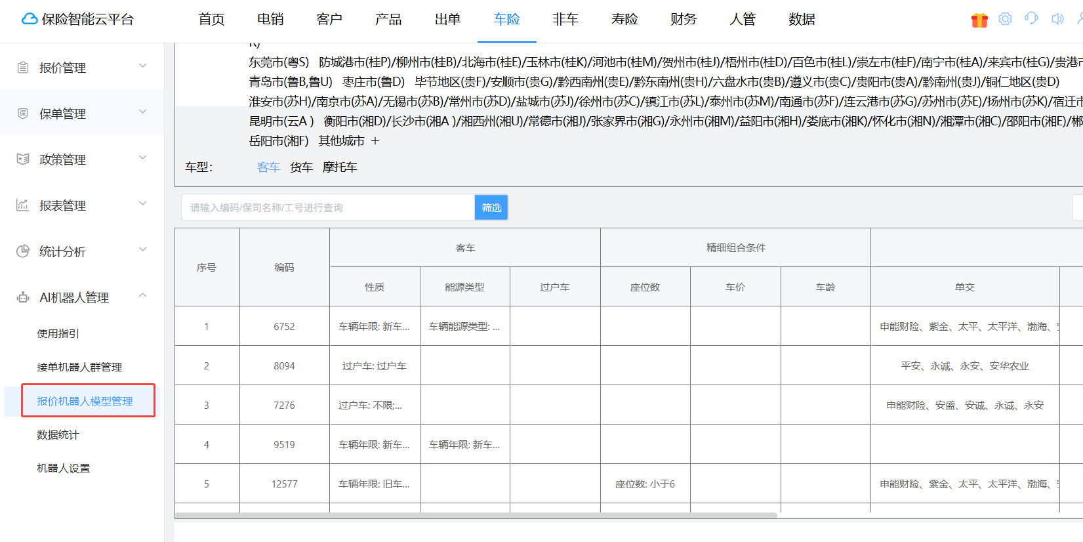This screenshot has height=542, width=1083.
Task: Click the 平安、永诚、永安、安华农业 cell
Action: click(965, 365)
